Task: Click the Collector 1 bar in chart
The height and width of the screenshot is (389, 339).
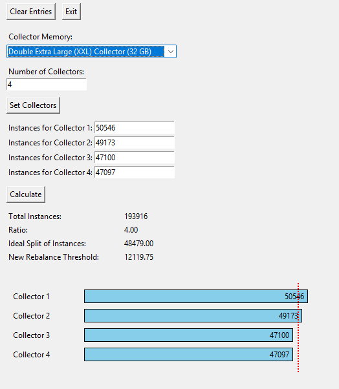Action: point(196,296)
